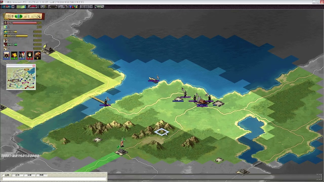
Task: Click the 呂布 chat recipient button
Action: pos(17,175)
